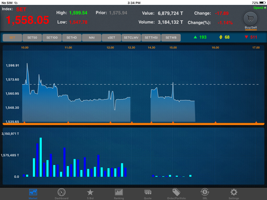Select the MAI index tab
The height and width of the screenshot is (200, 267).
(92, 38)
